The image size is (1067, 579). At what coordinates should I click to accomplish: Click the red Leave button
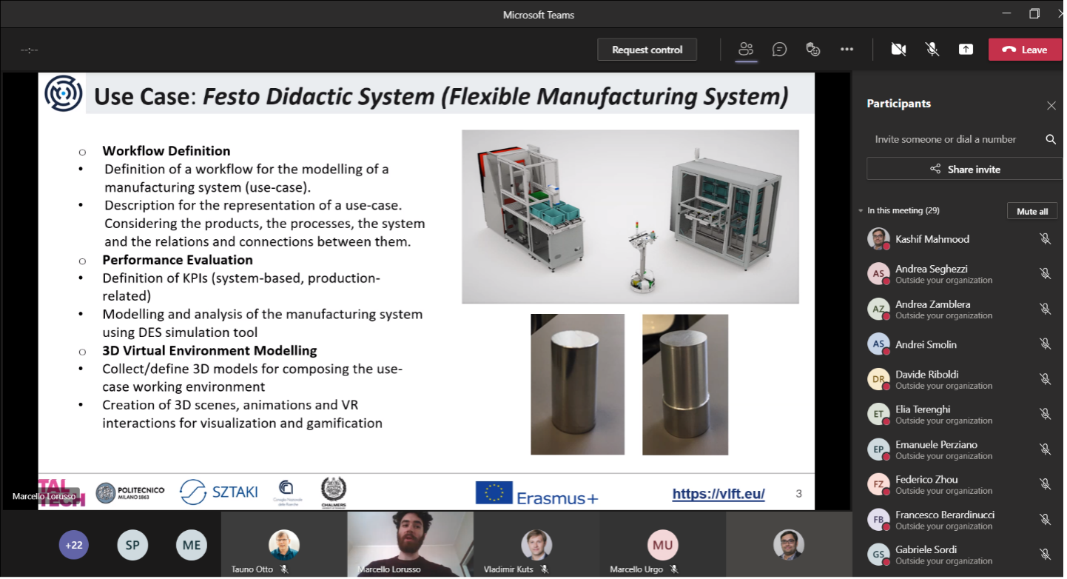pos(1025,50)
